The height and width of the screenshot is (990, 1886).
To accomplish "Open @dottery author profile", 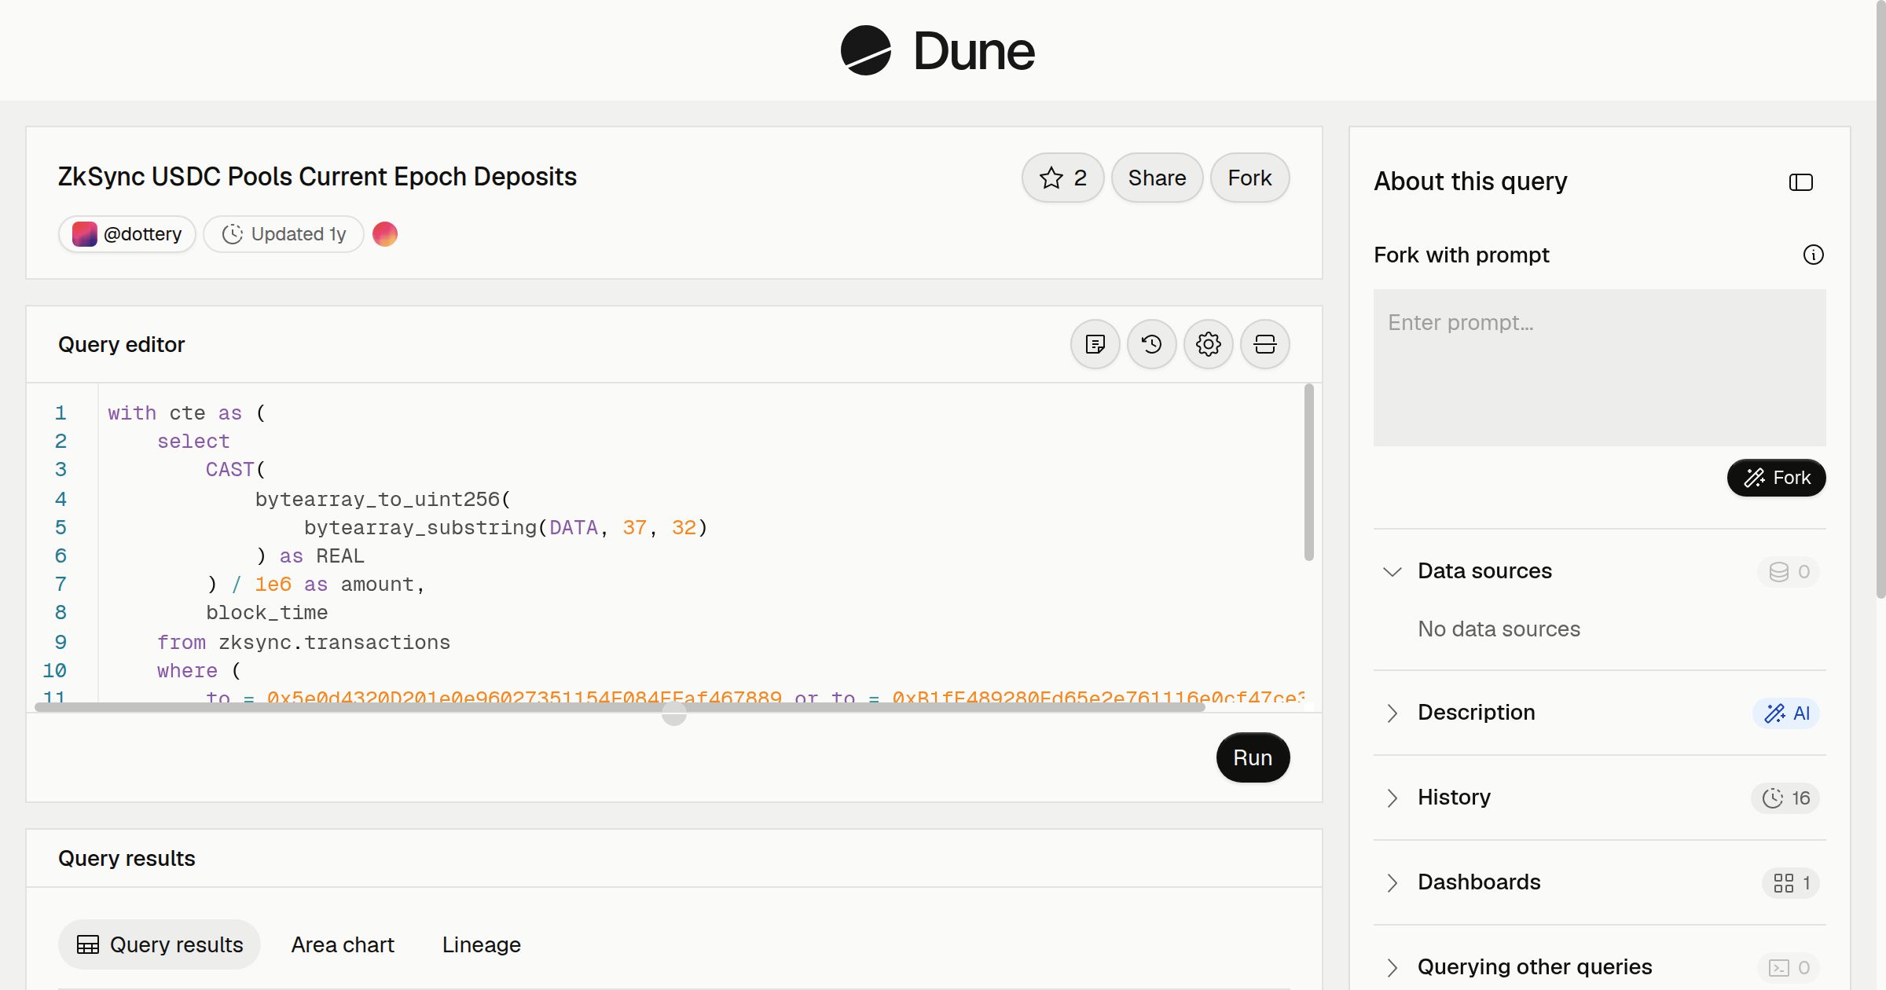I will 127,234.
